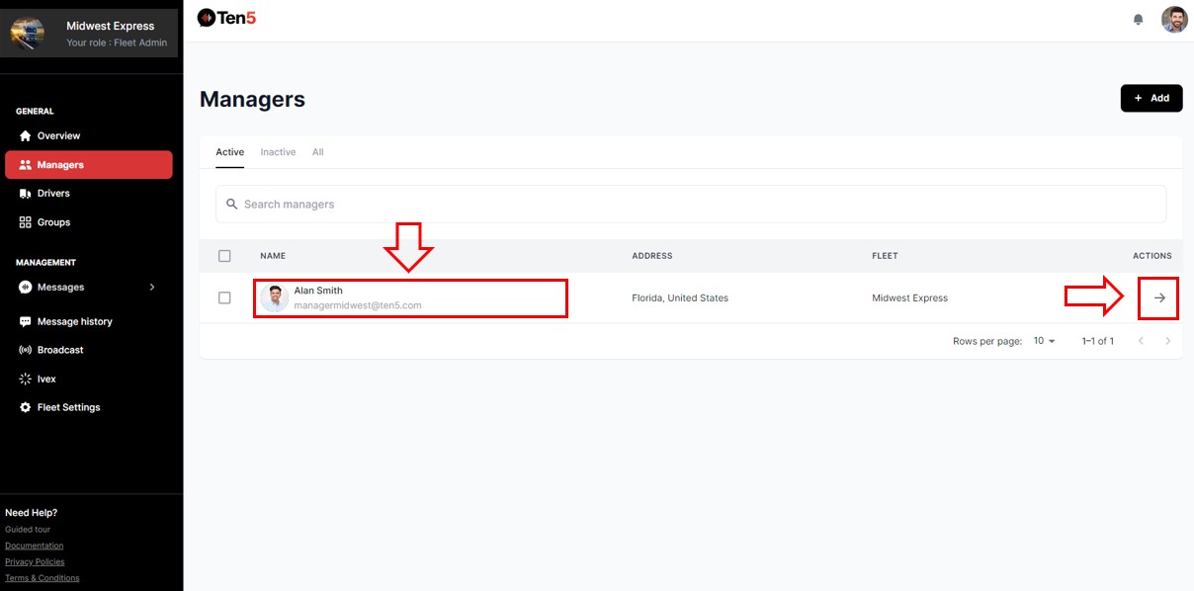Open Fleet Settings

click(x=68, y=407)
